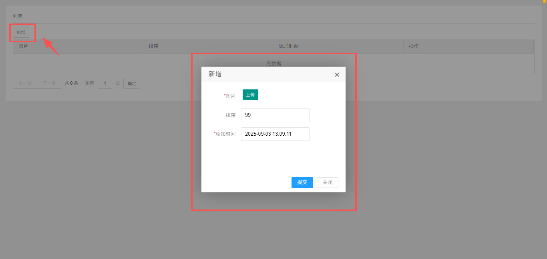This screenshot has width=547, height=259.
Task: Click the 新增 dialog title bar text
Action: [x=215, y=74]
